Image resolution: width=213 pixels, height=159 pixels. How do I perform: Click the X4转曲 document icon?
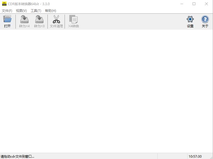pyautogui.click(x=73, y=21)
